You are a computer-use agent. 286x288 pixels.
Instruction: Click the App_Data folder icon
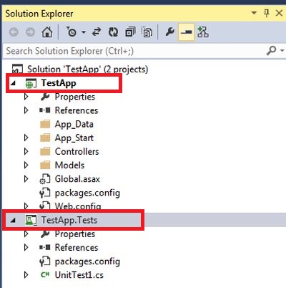45,124
